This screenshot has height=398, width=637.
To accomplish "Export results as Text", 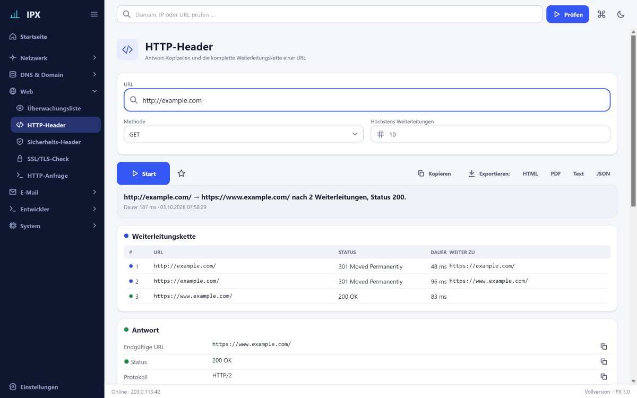I will click(579, 174).
